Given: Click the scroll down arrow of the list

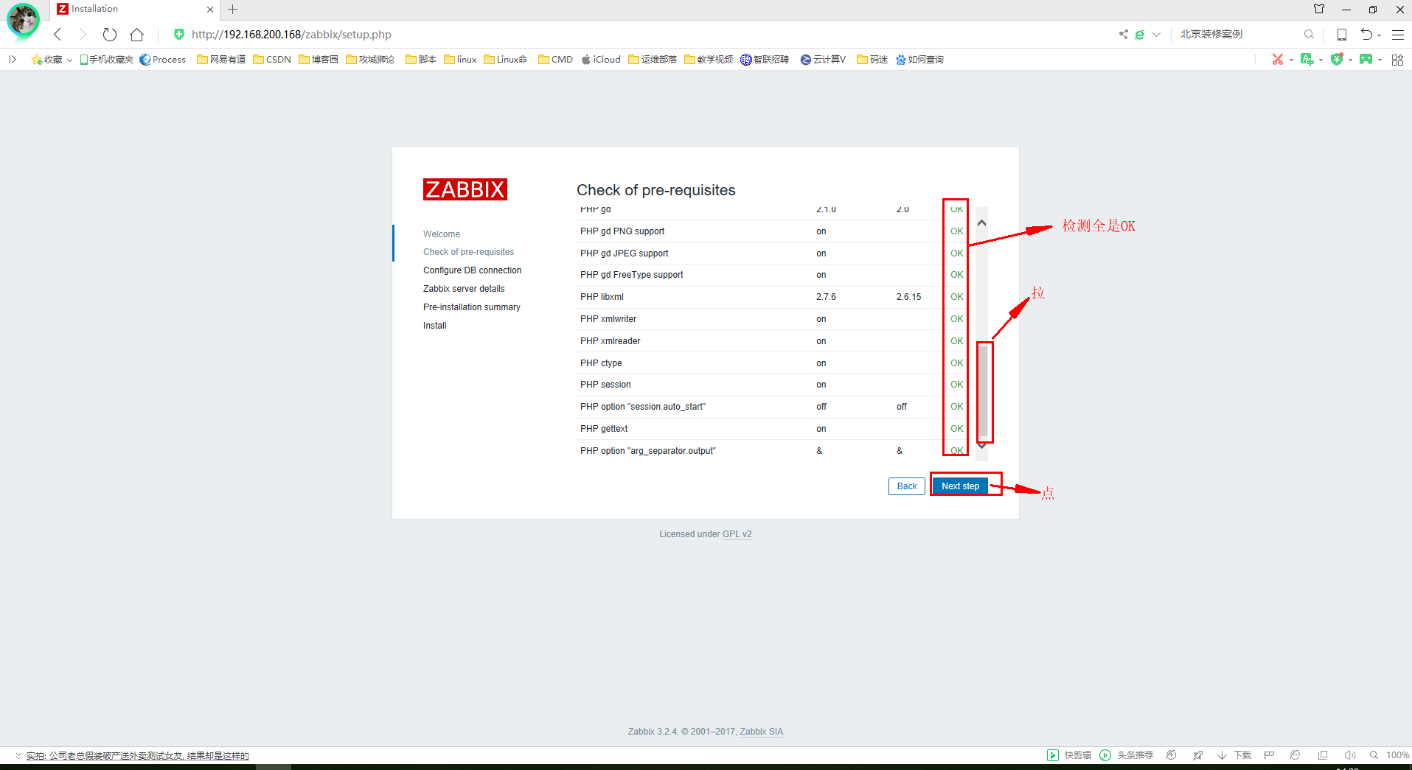Looking at the screenshot, I should point(981,445).
